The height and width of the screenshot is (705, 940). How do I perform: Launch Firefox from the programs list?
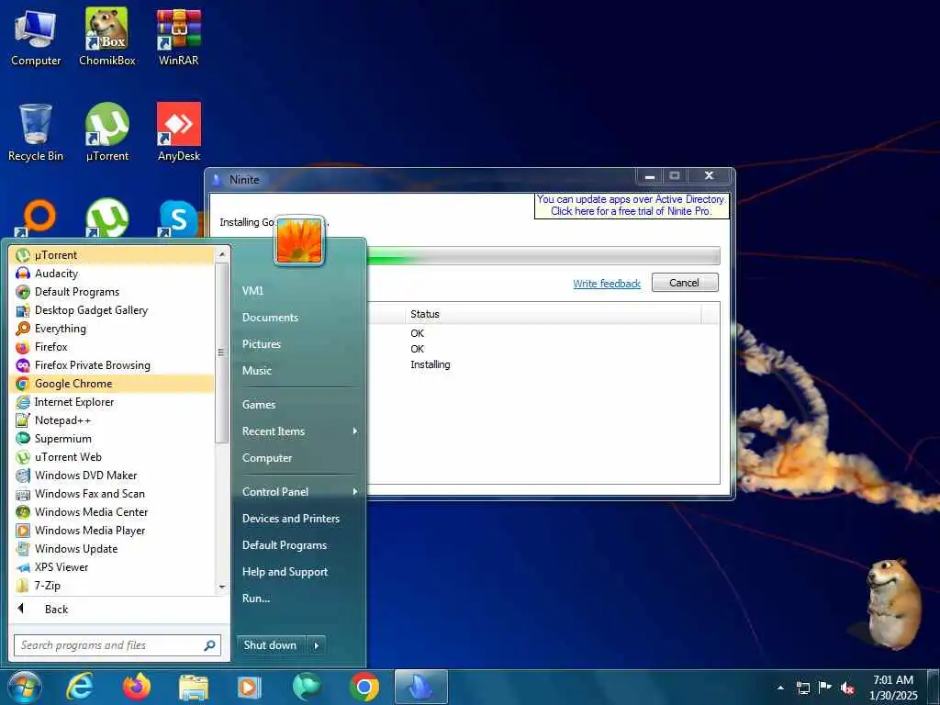pos(111,347)
